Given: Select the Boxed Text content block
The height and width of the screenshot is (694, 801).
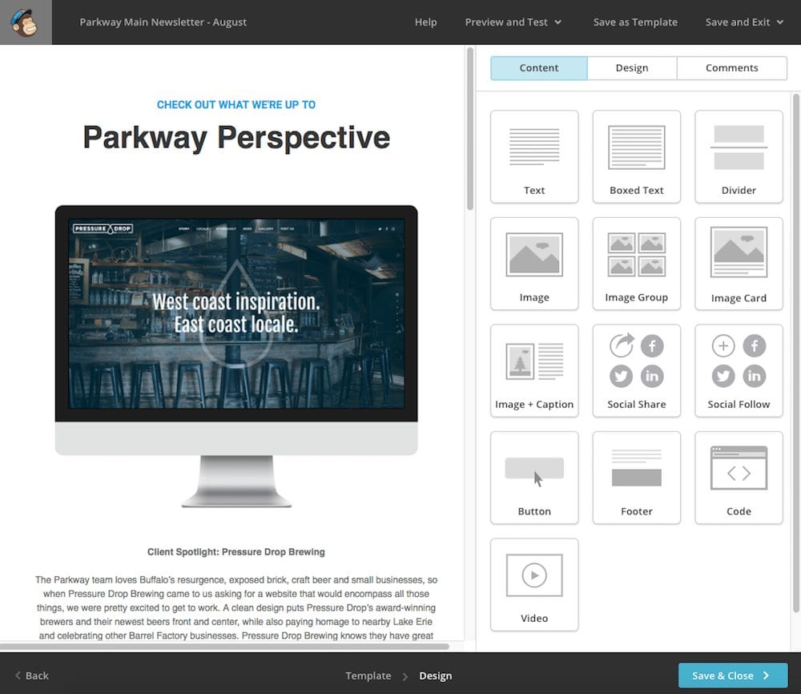Looking at the screenshot, I should coord(636,156).
